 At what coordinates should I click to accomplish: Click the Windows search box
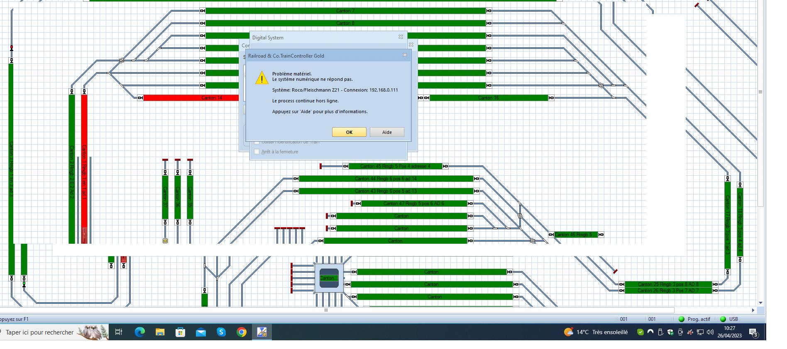[54, 332]
